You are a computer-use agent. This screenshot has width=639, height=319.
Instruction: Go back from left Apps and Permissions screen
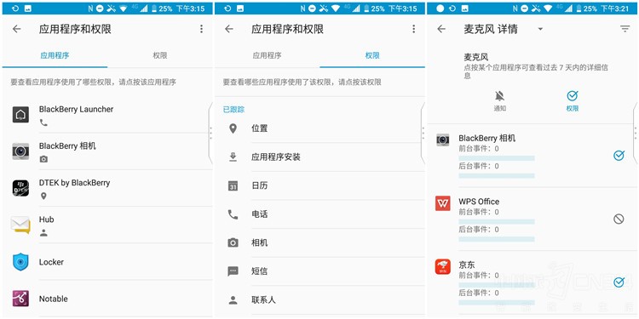tap(16, 29)
